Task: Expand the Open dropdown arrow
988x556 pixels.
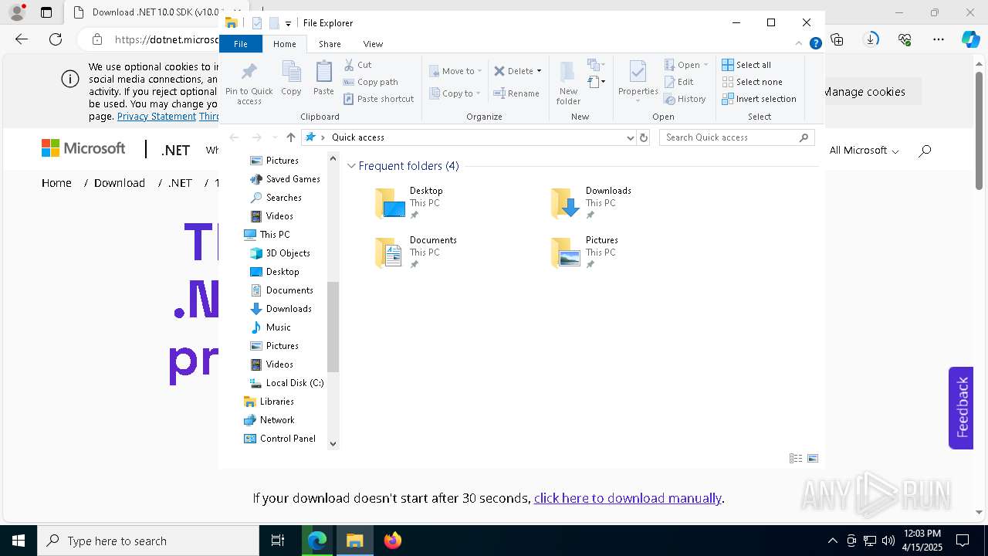Action: click(x=705, y=65)
